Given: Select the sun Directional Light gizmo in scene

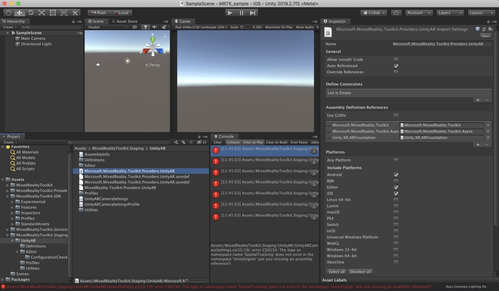Looking at the screenshot, I should pyautogui.click(x=128, y=61).
